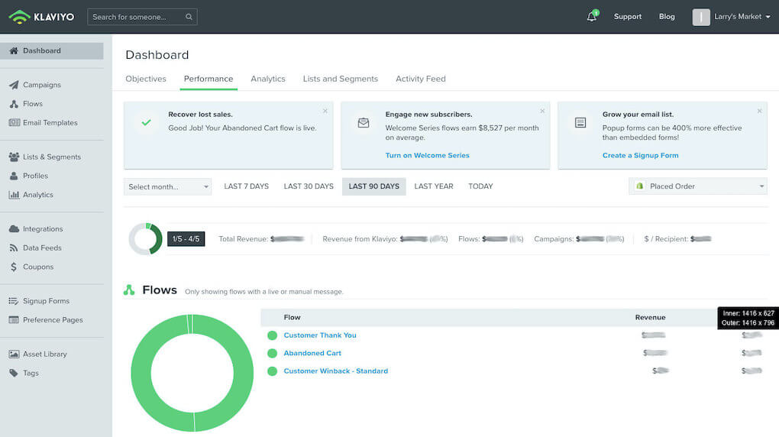The height and width of the screenshot is (437, 779).
Task: Click the Data Feeds RSS icon
Action: 14,248
